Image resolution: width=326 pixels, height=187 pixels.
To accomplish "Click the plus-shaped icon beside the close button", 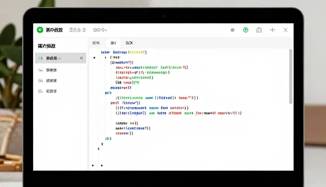I will click(x=273, y=30).
